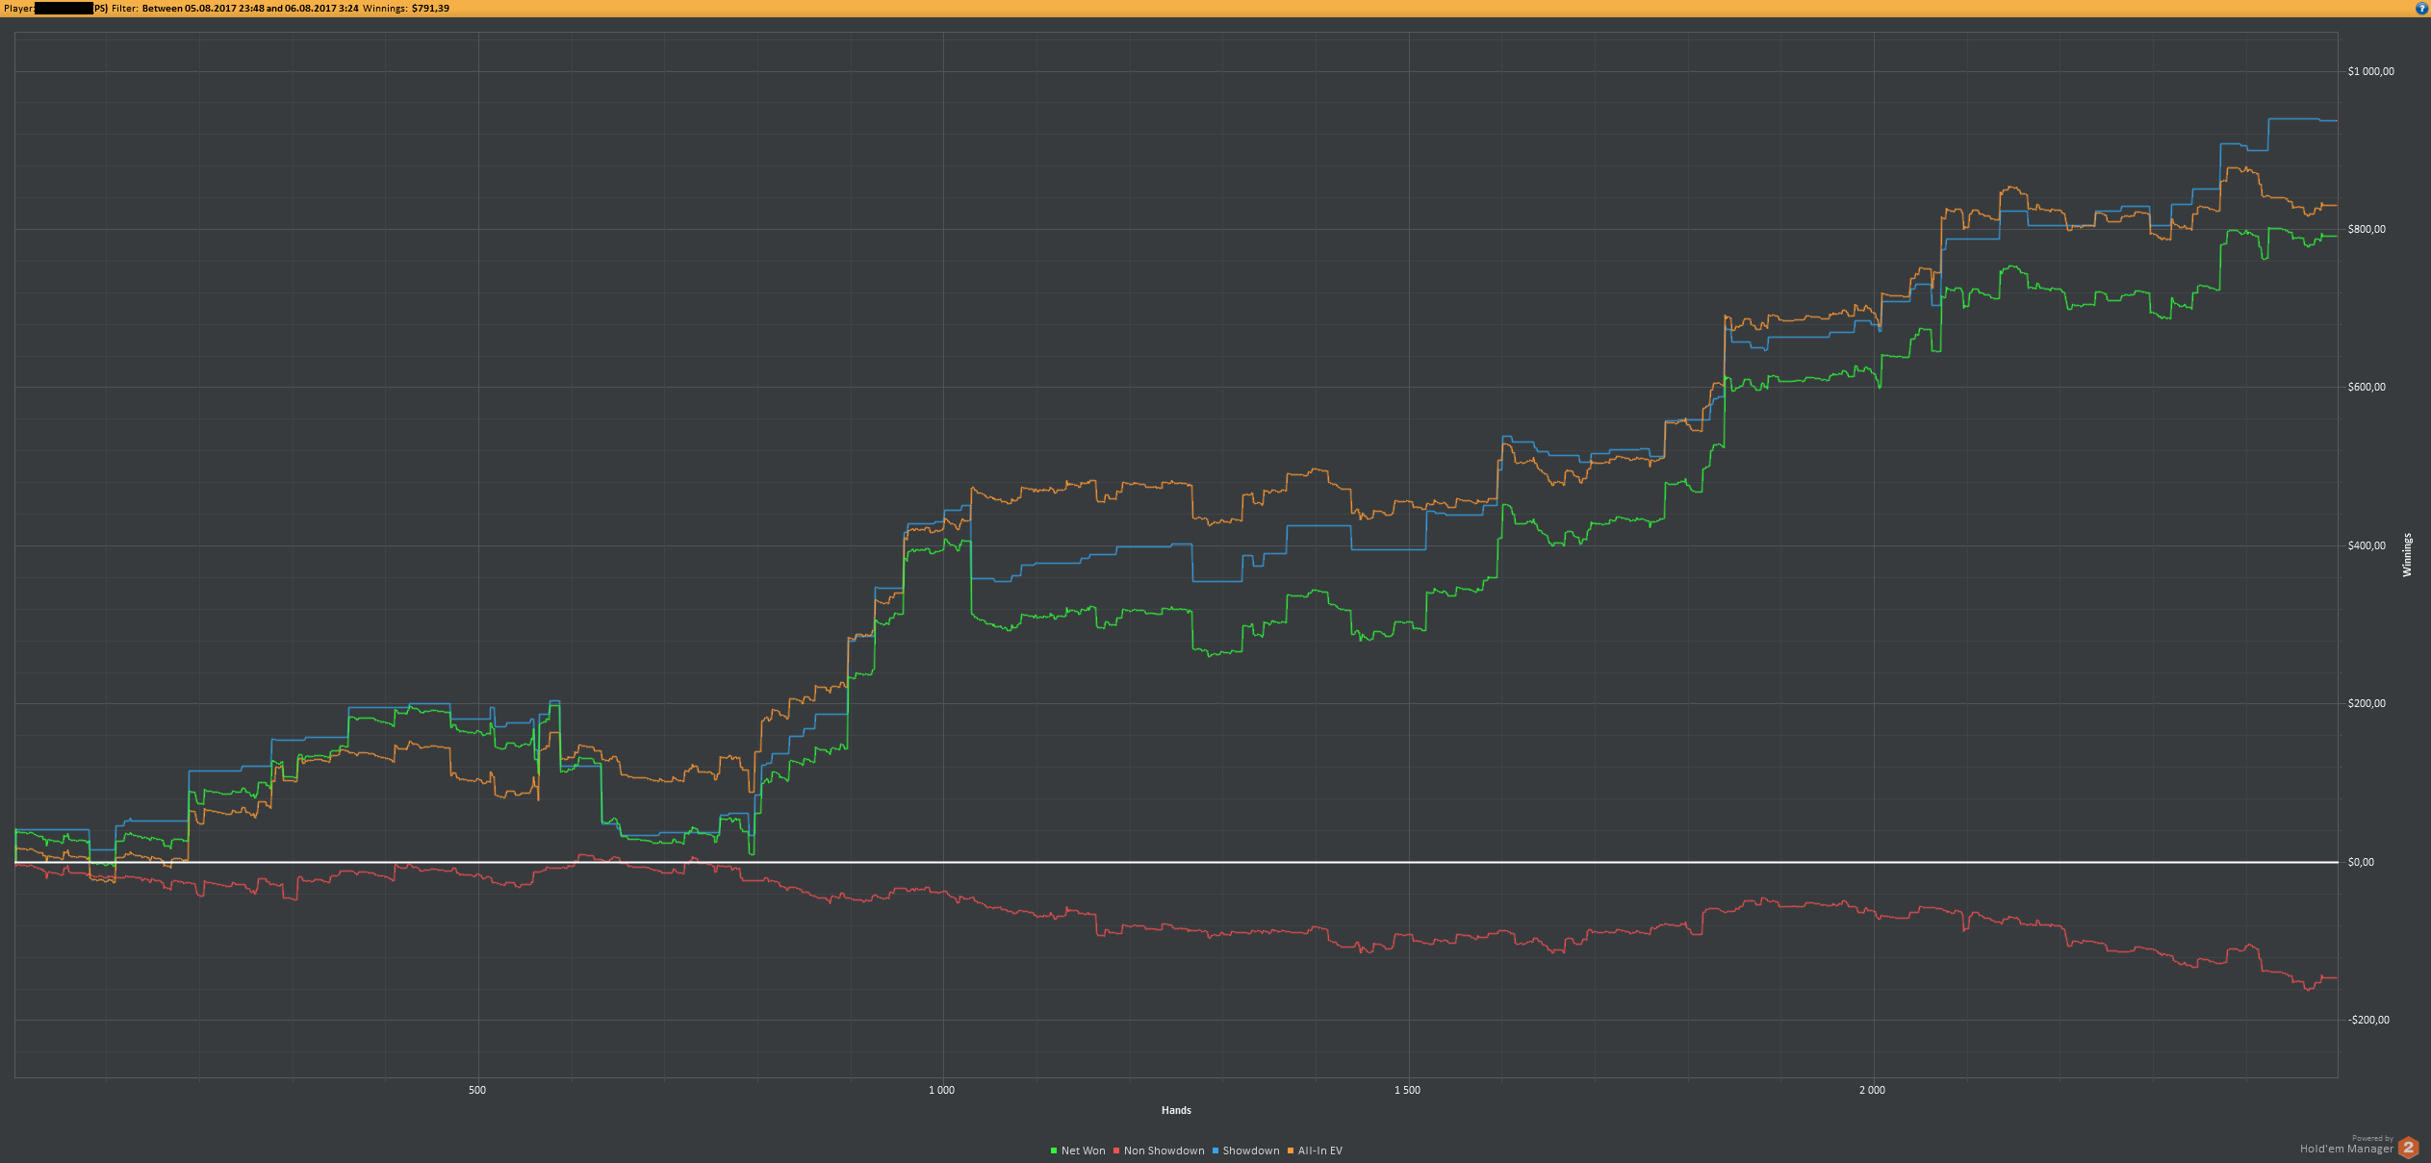The height and width of the screenshot is (1163, 2431).
Task: Click the green Net Won legend square
Action: [1054, 1150]
